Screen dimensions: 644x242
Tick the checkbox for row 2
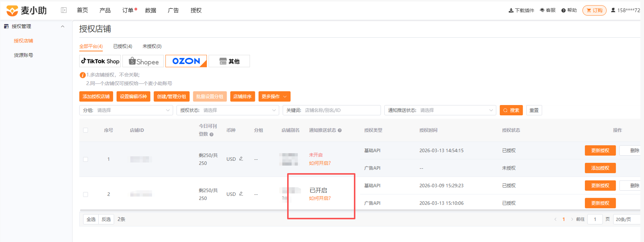point(85,194)
